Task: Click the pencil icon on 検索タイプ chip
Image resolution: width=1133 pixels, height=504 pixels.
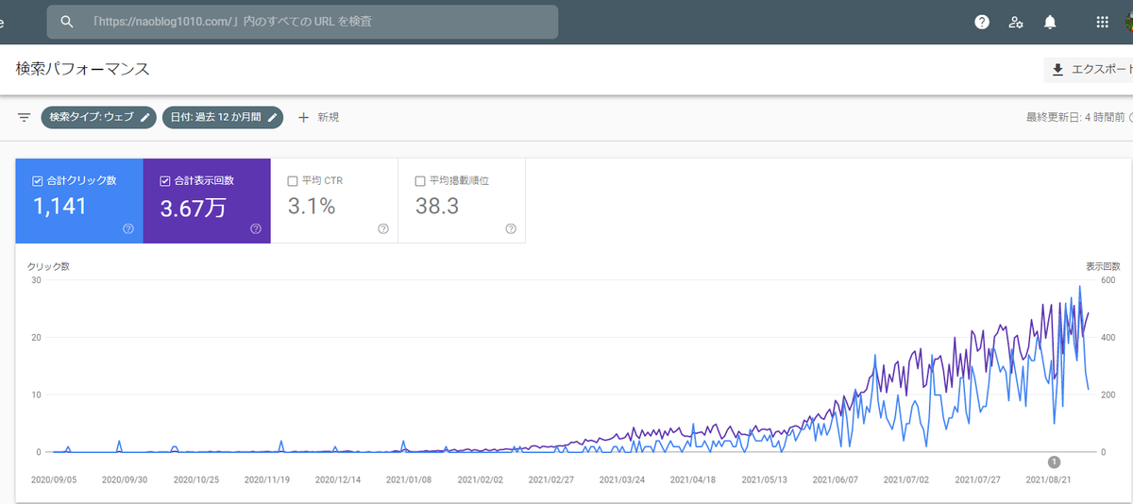Action: (144, 117)
